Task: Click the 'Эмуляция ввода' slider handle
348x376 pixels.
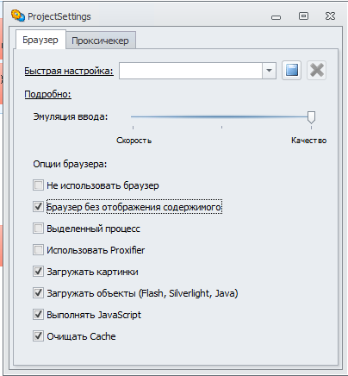Action: [311, 117]
